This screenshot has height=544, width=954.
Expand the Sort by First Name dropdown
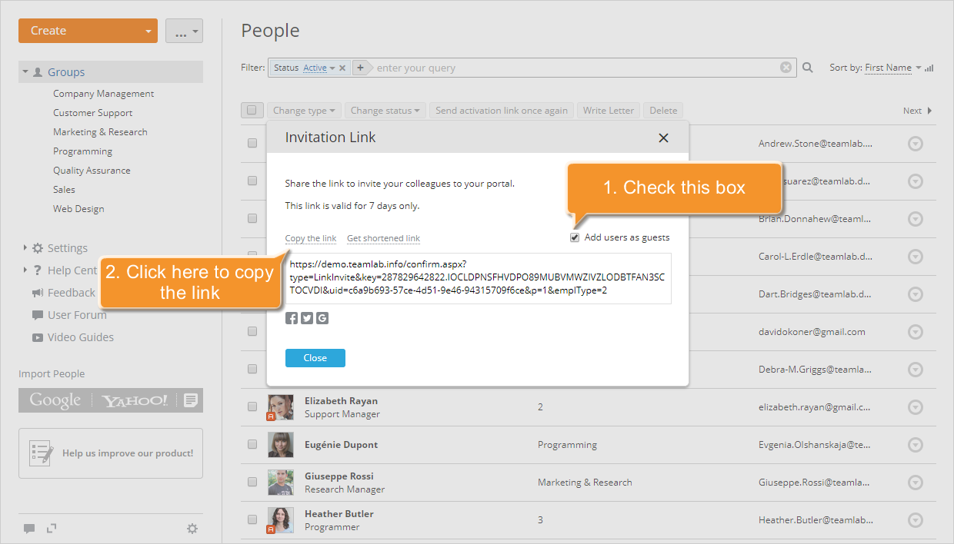click(892, 68)
